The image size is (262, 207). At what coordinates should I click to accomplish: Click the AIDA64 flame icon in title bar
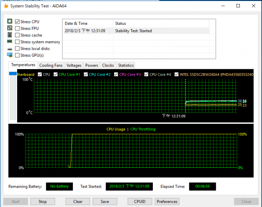[x=6, y=6]
